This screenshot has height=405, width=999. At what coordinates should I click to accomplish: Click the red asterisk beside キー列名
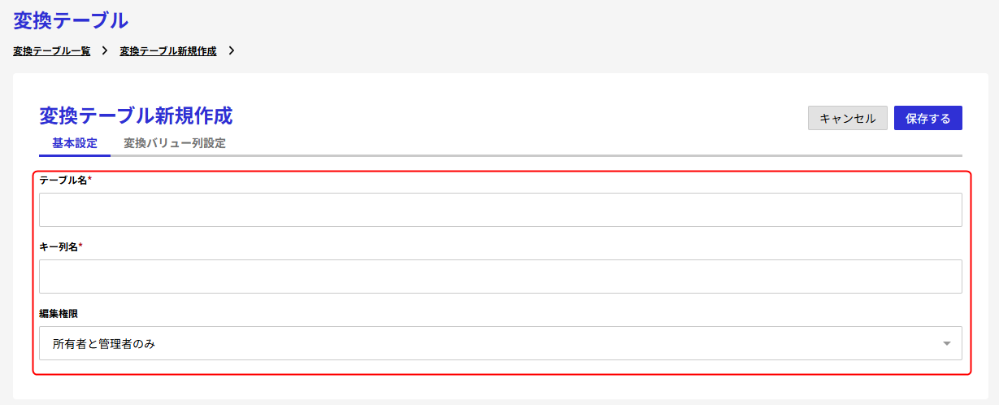[x=80, y=246]
